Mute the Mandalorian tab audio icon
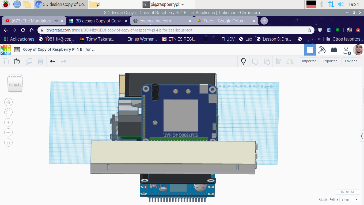The width and height of the screenshot is (364, 205). (56, 21)
